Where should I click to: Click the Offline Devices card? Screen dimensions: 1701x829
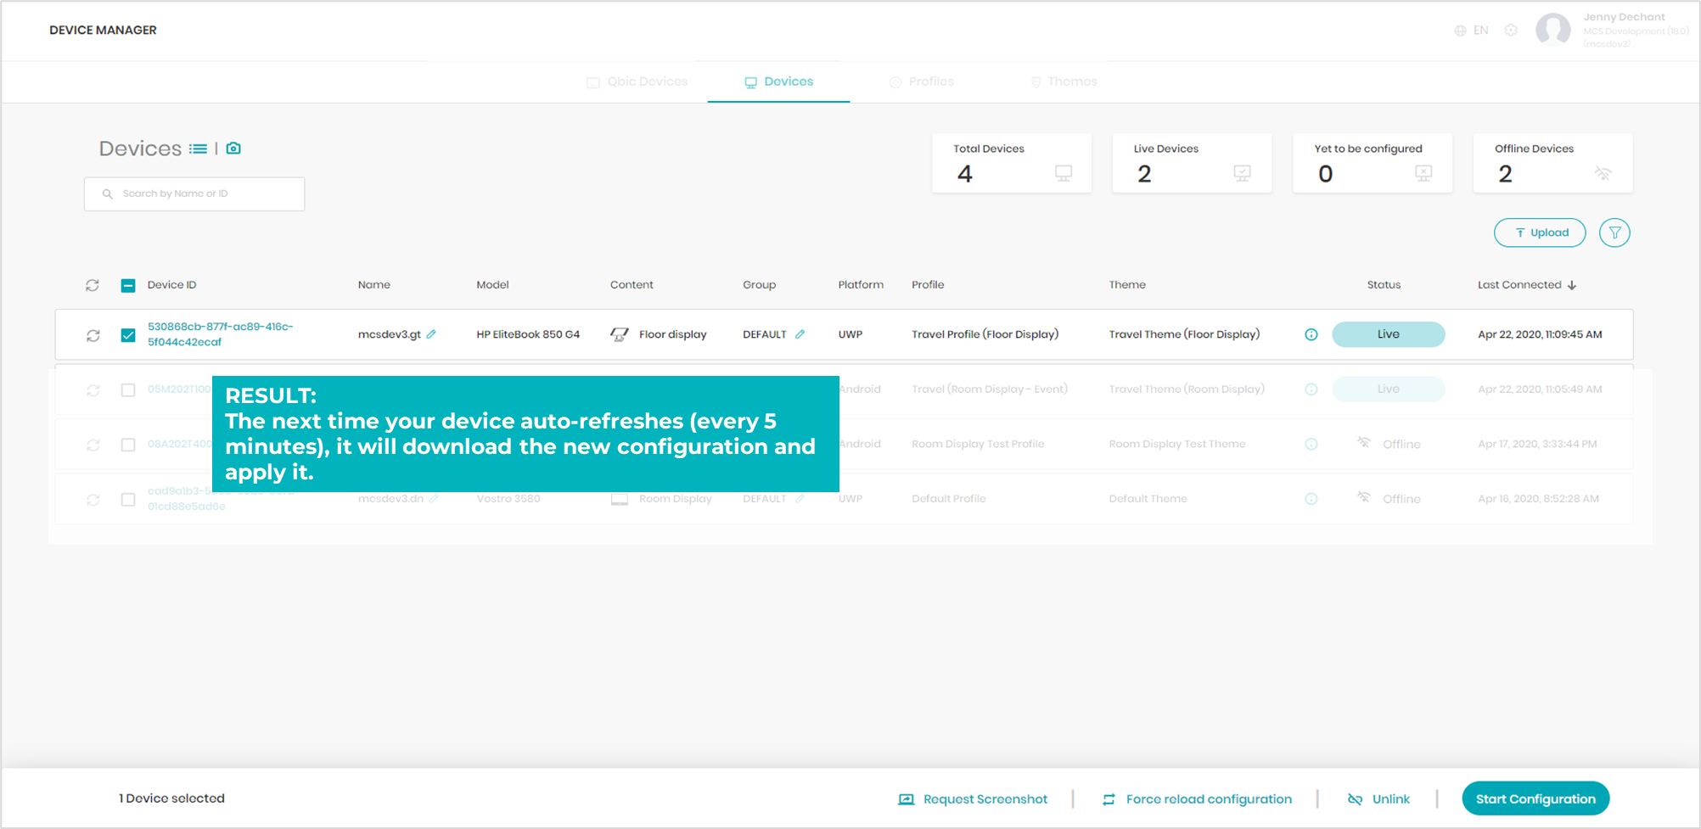tap(1553, 163)
